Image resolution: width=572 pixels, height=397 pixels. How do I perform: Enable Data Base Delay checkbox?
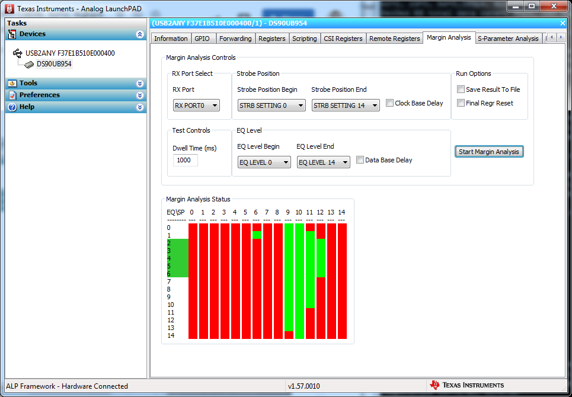pos(360,159)
